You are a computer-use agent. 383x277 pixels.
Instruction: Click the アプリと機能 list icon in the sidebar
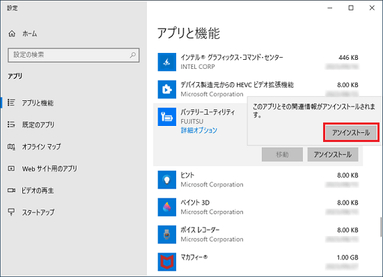11,102
